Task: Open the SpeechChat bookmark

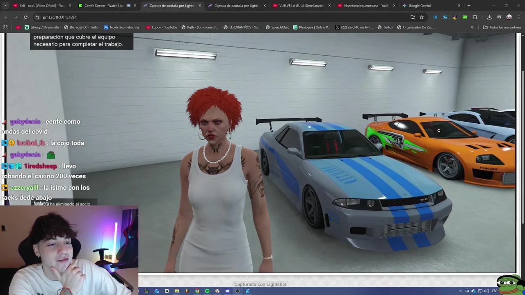Action: [277, 27]
